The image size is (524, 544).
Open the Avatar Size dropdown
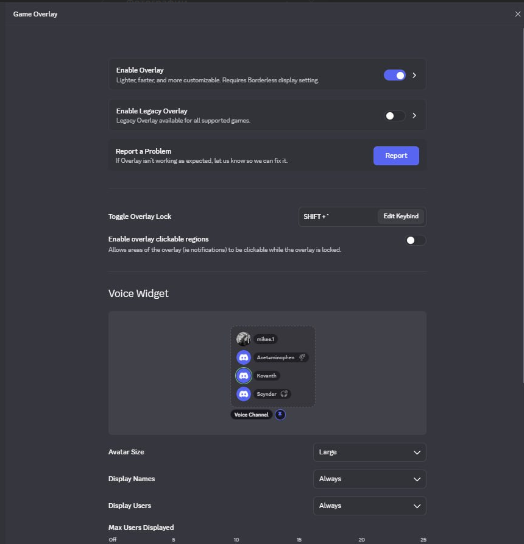(x=369, y=452)
